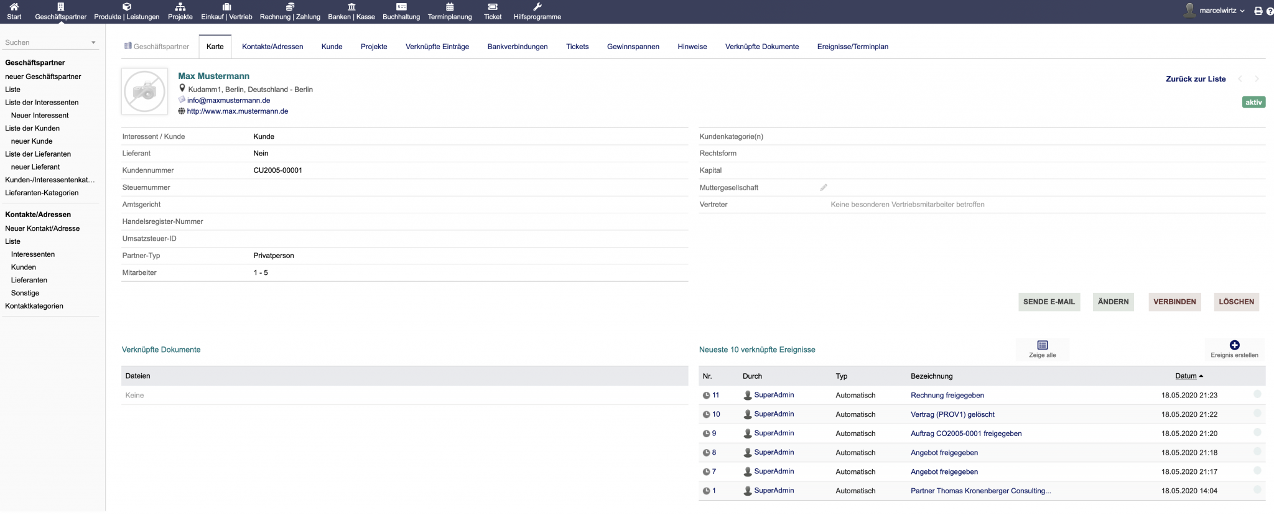
Task: Click the status dot for Rechnung freigegeben row
Action: click(x=1257, y=394)
